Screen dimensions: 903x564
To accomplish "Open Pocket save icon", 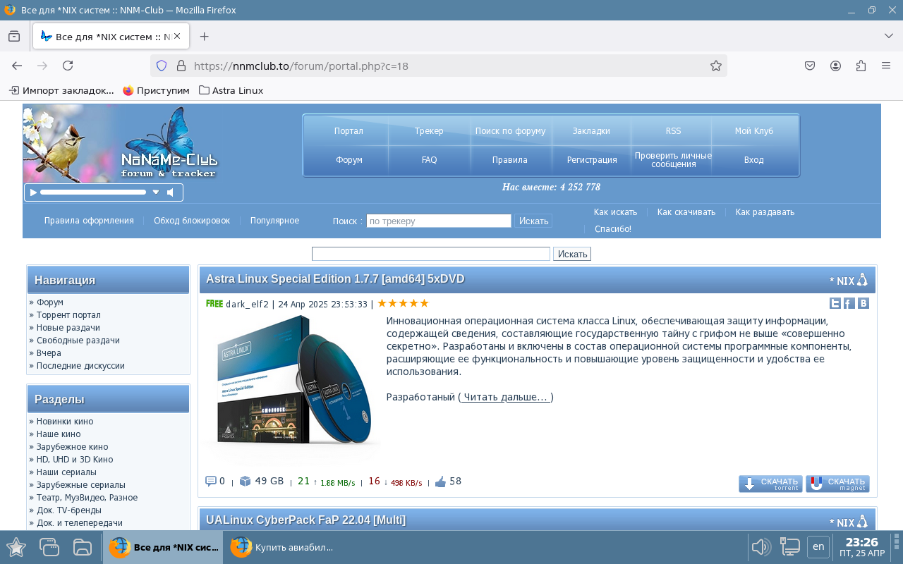I will (810, 66).
